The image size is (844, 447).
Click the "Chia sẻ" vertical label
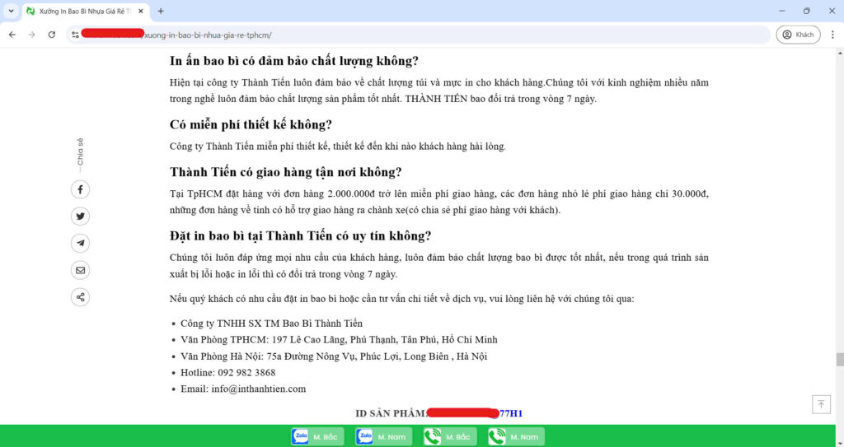[80, 153]
